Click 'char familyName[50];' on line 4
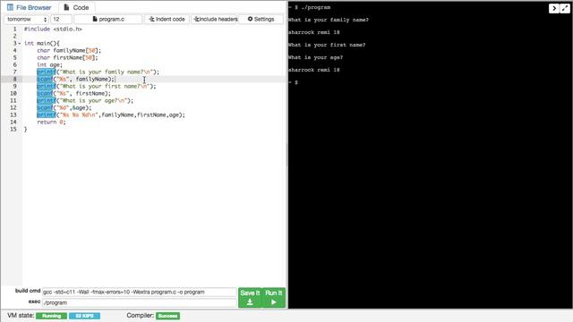Screen dimensions: 573x322 69,50
